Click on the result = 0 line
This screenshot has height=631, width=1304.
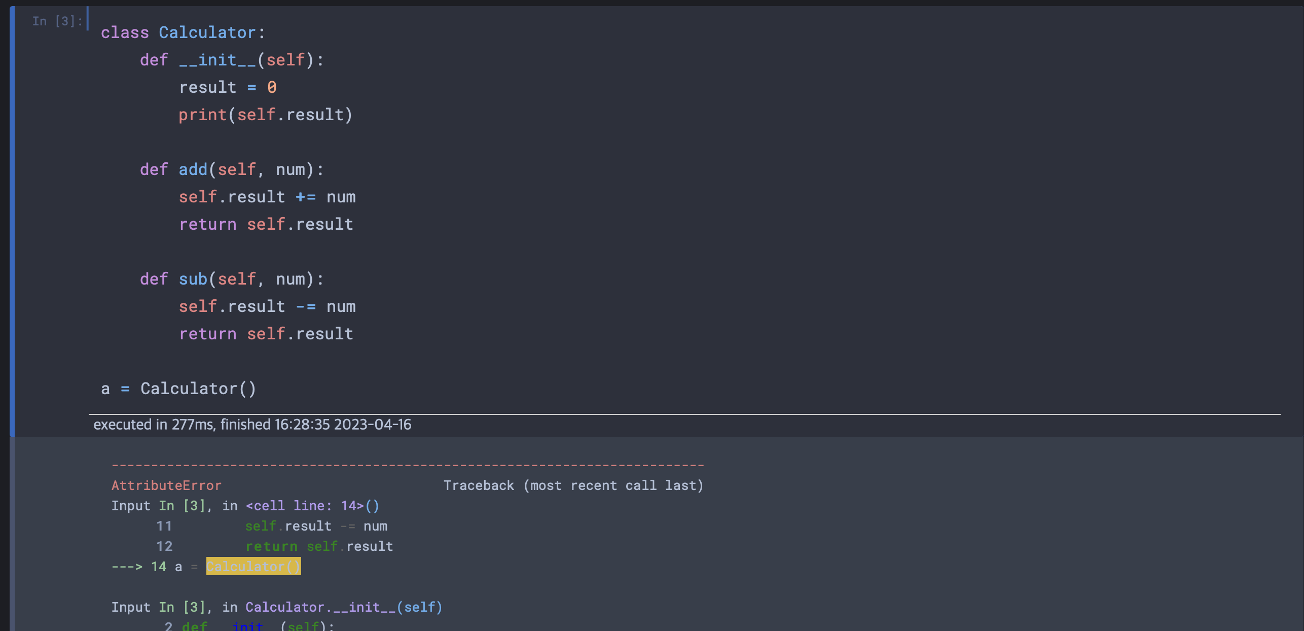(228, 87)
